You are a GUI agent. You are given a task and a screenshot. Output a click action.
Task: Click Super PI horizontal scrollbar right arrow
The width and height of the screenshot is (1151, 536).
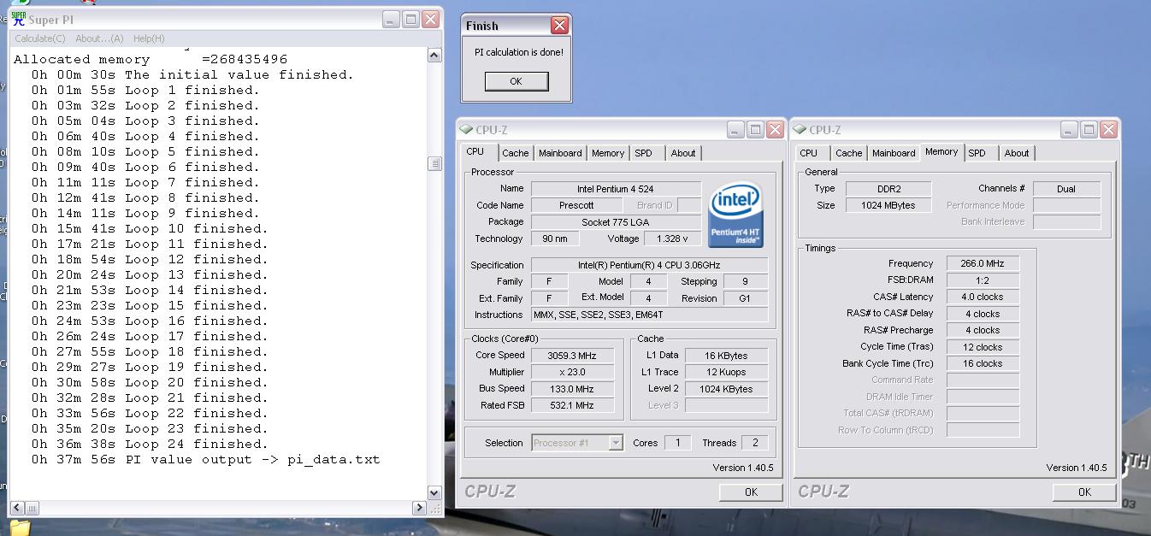420,508
